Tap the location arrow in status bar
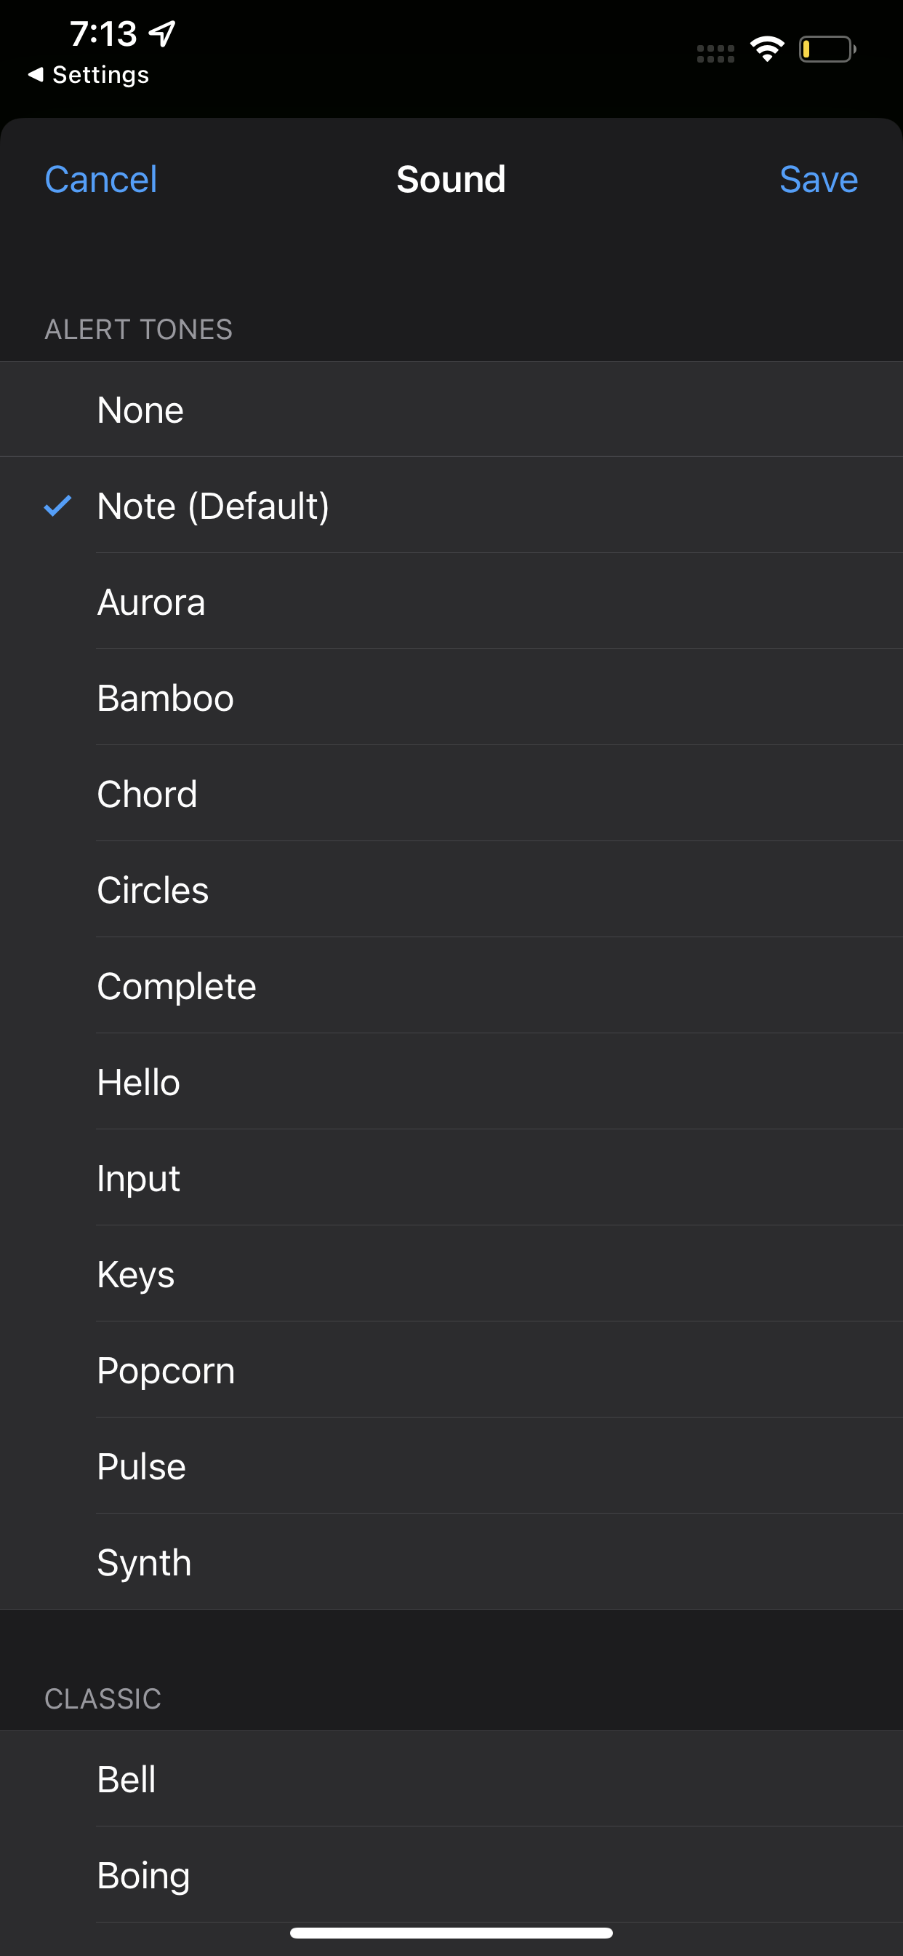Screen dimensions: 903x1956 pyautogui.click(x=162, y=33)
